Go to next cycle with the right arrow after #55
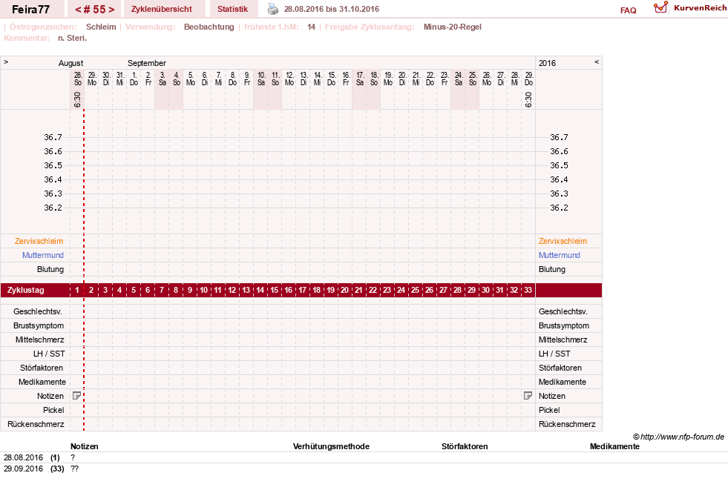This screenshot has height=490, width=728. tap(111, 10)
